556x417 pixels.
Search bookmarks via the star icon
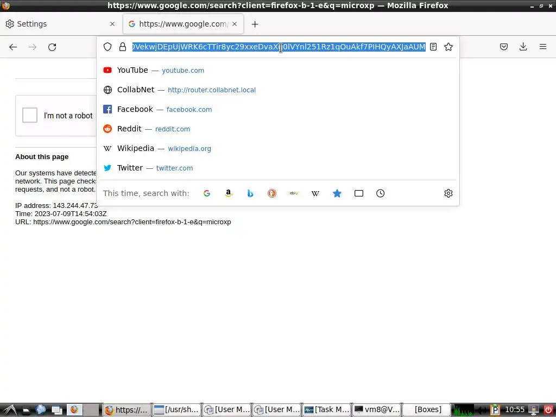coord(337,193)
